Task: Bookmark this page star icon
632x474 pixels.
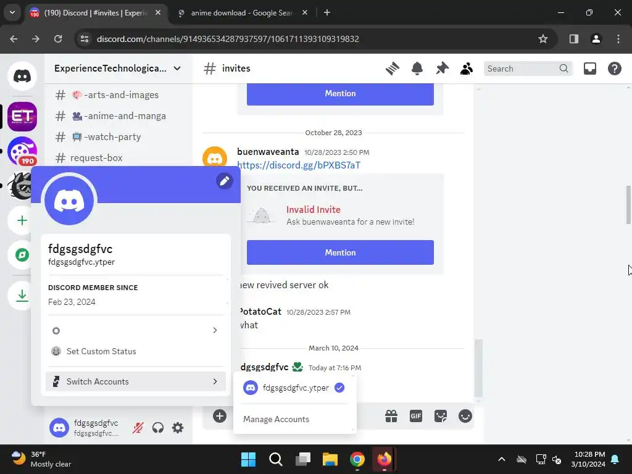Action: click(543, 39)
